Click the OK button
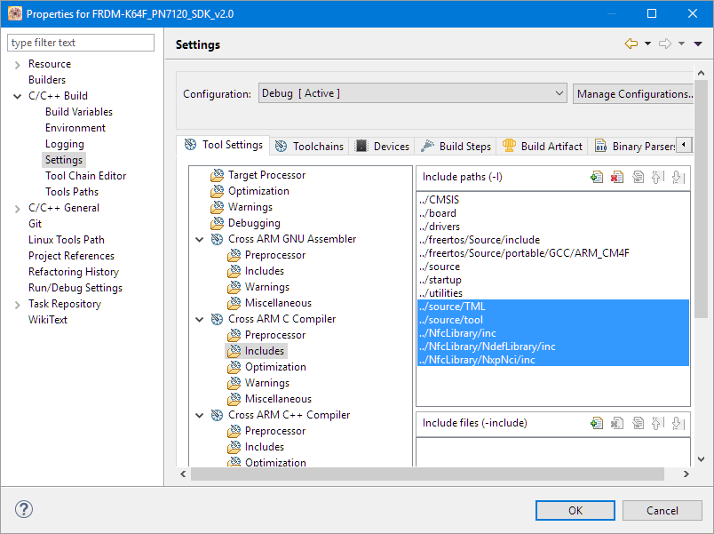The image size is (714, 534). point(575,510)
